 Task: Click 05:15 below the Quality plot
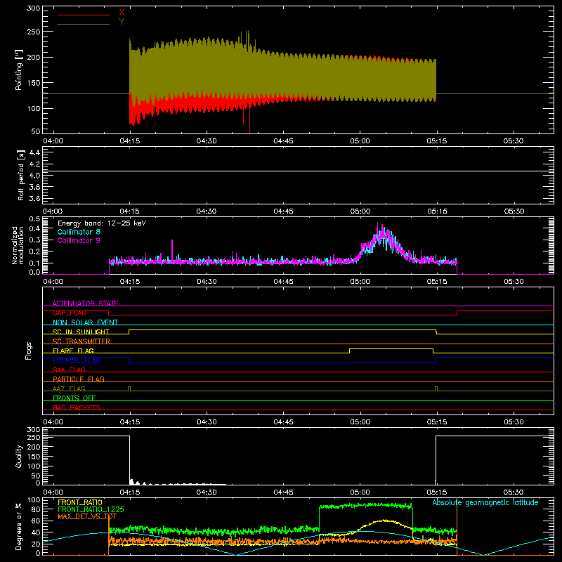436,492
